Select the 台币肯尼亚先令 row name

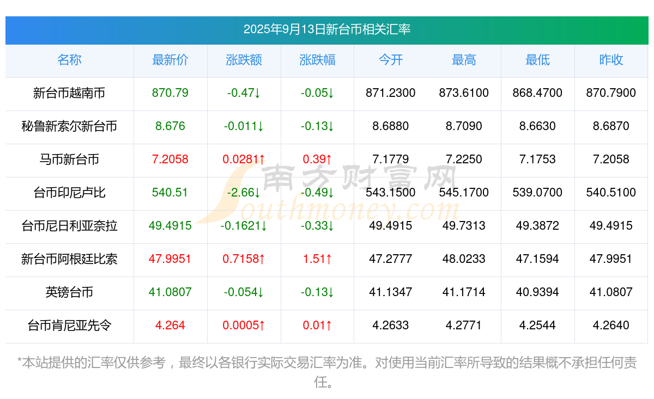tap(69, 326)
